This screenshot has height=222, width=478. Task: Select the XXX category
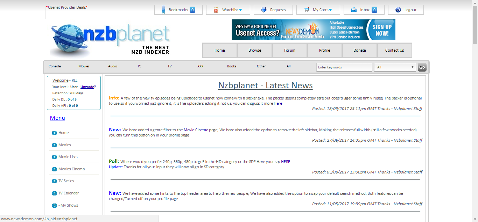pos(200,66)
